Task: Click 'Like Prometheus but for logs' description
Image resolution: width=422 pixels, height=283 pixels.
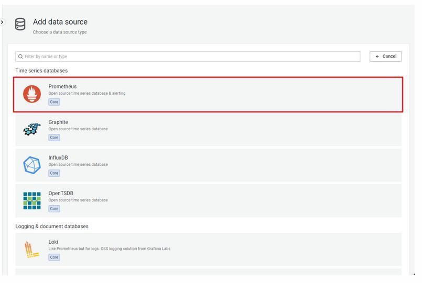Action: click(x=109, y=248)
